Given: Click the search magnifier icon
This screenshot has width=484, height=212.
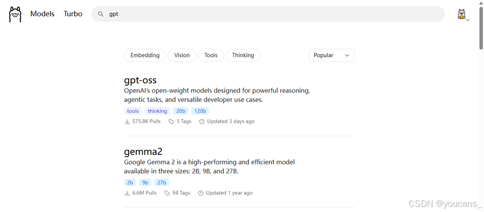Looking at the screenshot, I should coord(100,14).
